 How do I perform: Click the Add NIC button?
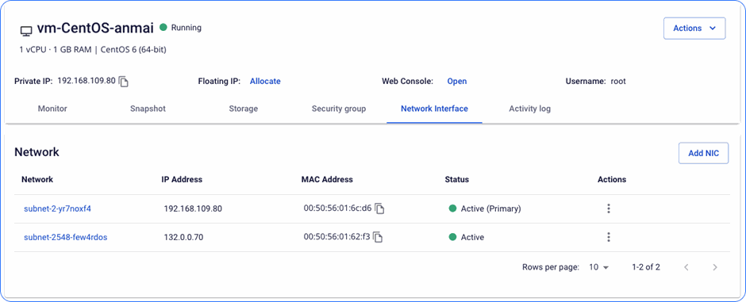click(703, 153)
